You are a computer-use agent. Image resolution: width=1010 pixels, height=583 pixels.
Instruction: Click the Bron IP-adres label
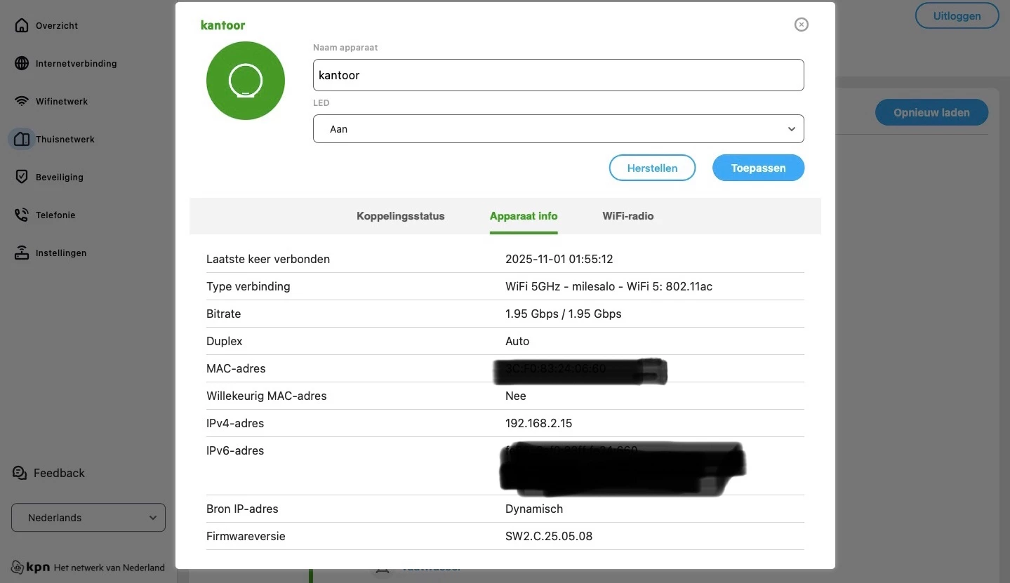tap(242, 509)
